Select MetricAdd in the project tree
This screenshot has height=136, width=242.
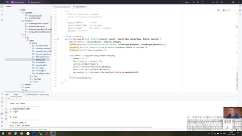[x=40, y=60]
